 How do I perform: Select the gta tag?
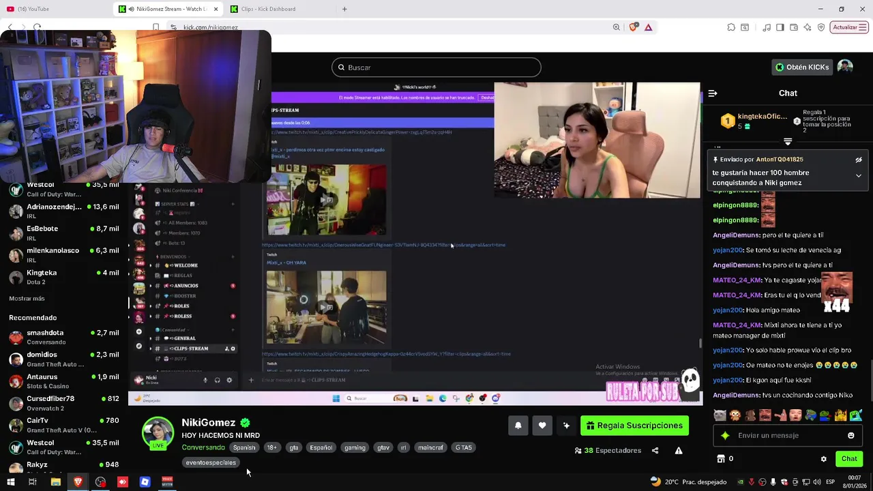click(294, 448)
